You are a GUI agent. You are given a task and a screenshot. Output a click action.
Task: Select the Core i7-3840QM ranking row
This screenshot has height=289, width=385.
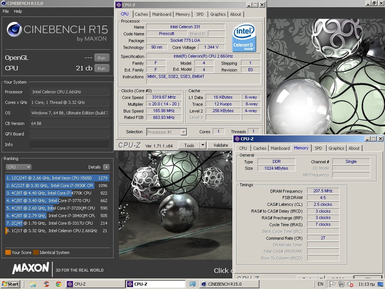(57, 216)
